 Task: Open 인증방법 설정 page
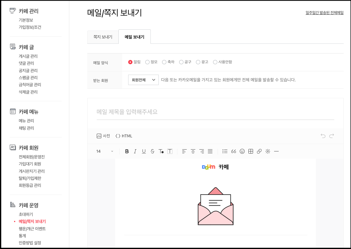[x=30, y=243]
